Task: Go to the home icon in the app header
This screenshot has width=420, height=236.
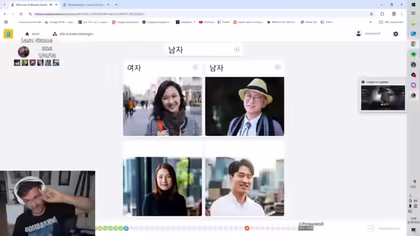Action: (x=27, y=34)
